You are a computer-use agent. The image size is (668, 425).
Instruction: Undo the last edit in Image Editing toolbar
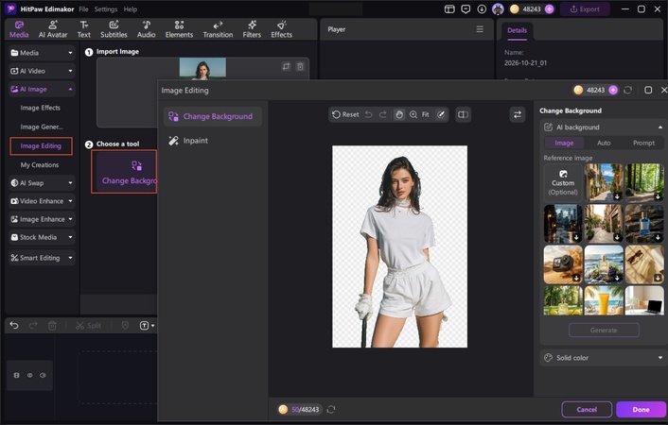[x=369, y=114]
